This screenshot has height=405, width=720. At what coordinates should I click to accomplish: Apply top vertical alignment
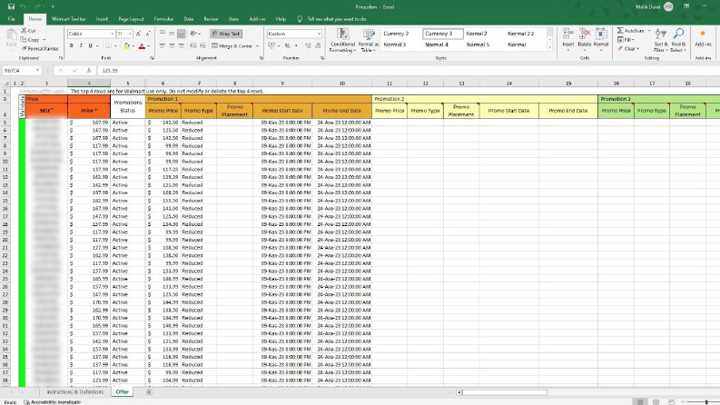pyautogui.click(x=163, y=34)
